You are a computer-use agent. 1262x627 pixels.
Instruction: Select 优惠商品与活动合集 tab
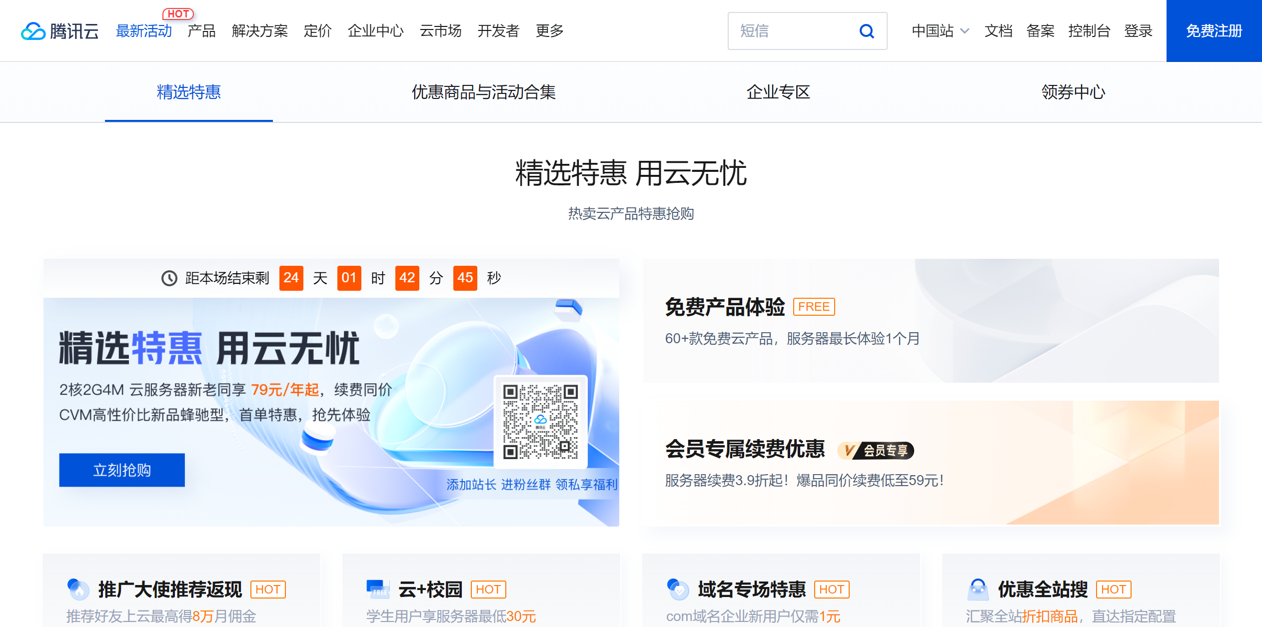(x=483, y=92)
